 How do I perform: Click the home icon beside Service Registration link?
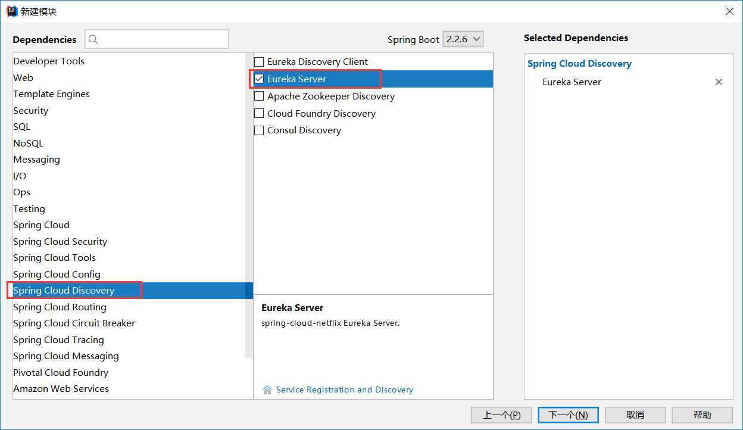coord(267,390)
